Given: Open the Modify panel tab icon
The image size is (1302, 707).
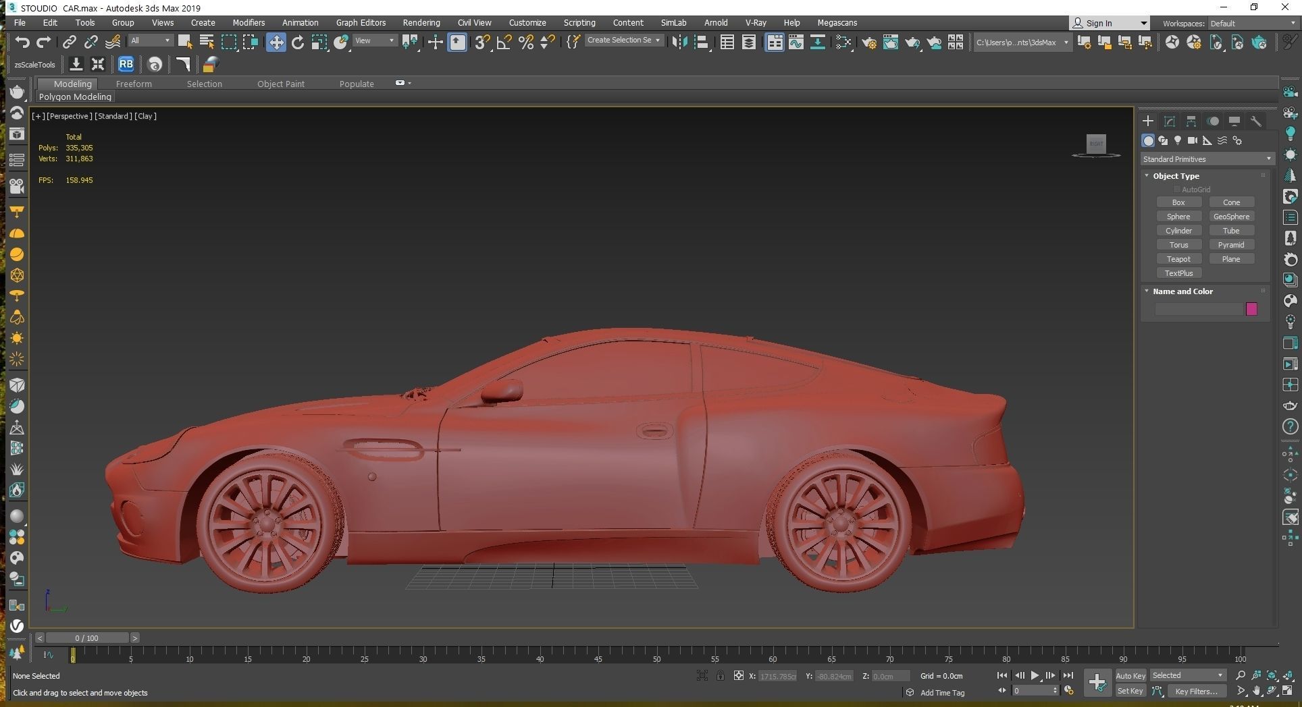Looking at the screenshot, I should pyautogui.click(x=1170, y=121).
